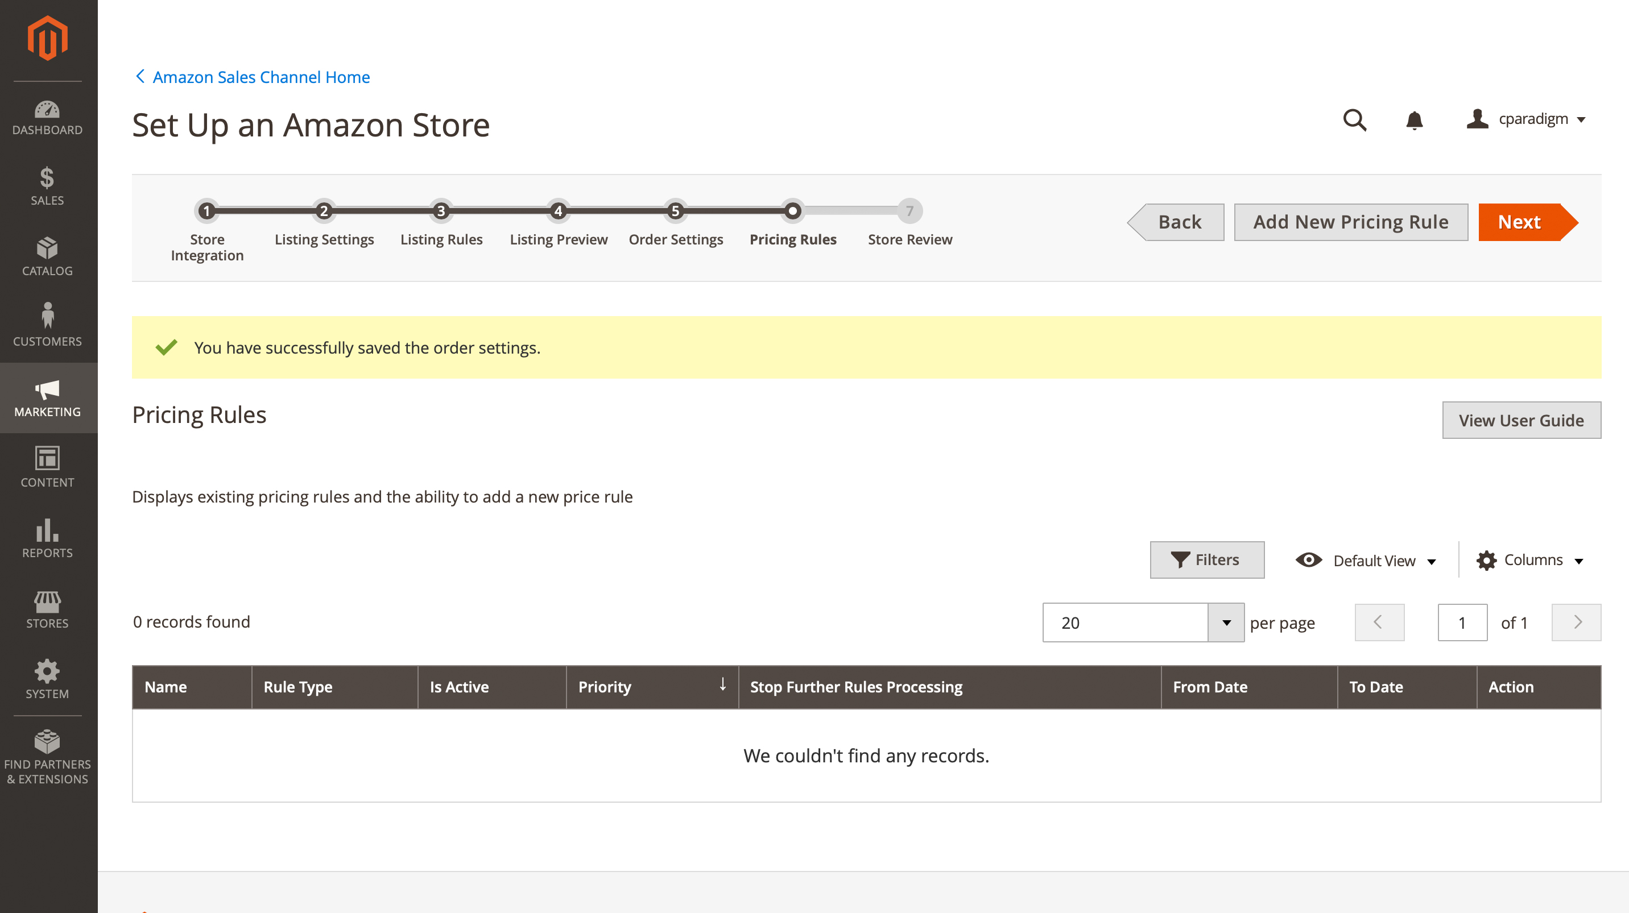The width and height of the screenshot is (1629, 913).
Task: Go to the previous page
Action: (1379, 622)
